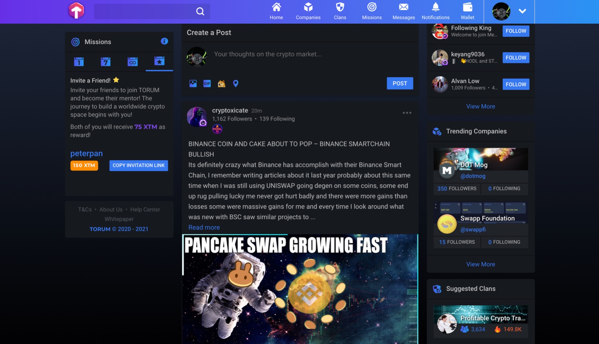The width and height of the screenshot is (599, 344).
Task: Open the Profitable Crypto Tra... clan card
Action: pyautogui.click(x=480, y=322)
